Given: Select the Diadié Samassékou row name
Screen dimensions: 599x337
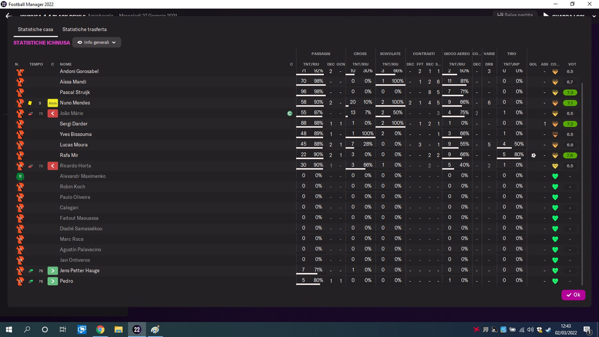Looking at the screenshot, I should pyautogui.click(x=81, y=229).
